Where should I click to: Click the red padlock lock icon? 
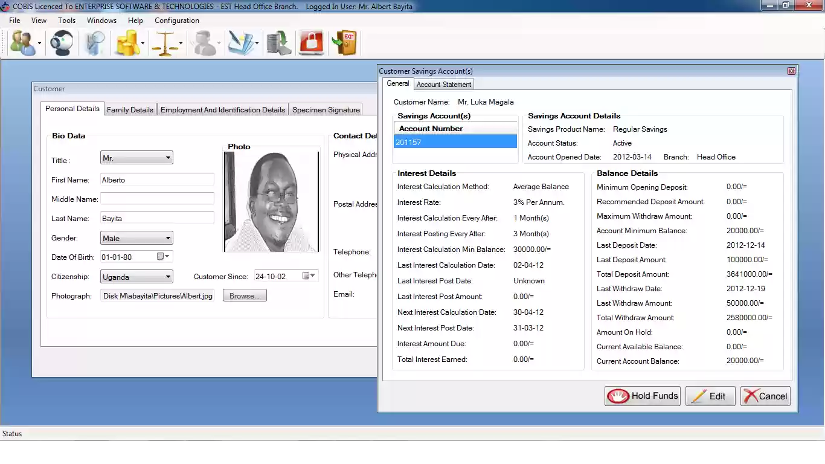pos(312,43)
